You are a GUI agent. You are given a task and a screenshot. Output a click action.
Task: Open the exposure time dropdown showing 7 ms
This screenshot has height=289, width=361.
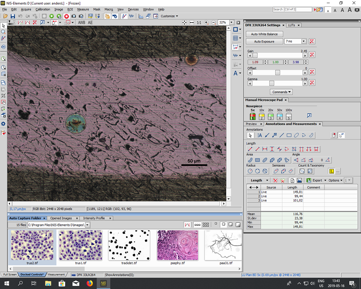point(304,42)
